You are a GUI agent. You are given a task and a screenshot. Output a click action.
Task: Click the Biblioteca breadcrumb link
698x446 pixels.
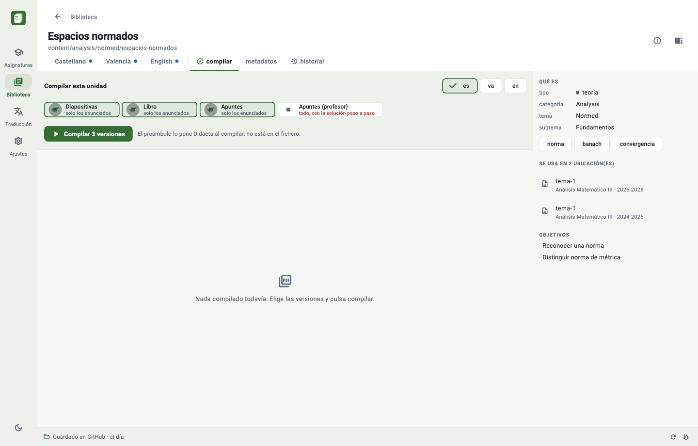click(x=84, y=17)
